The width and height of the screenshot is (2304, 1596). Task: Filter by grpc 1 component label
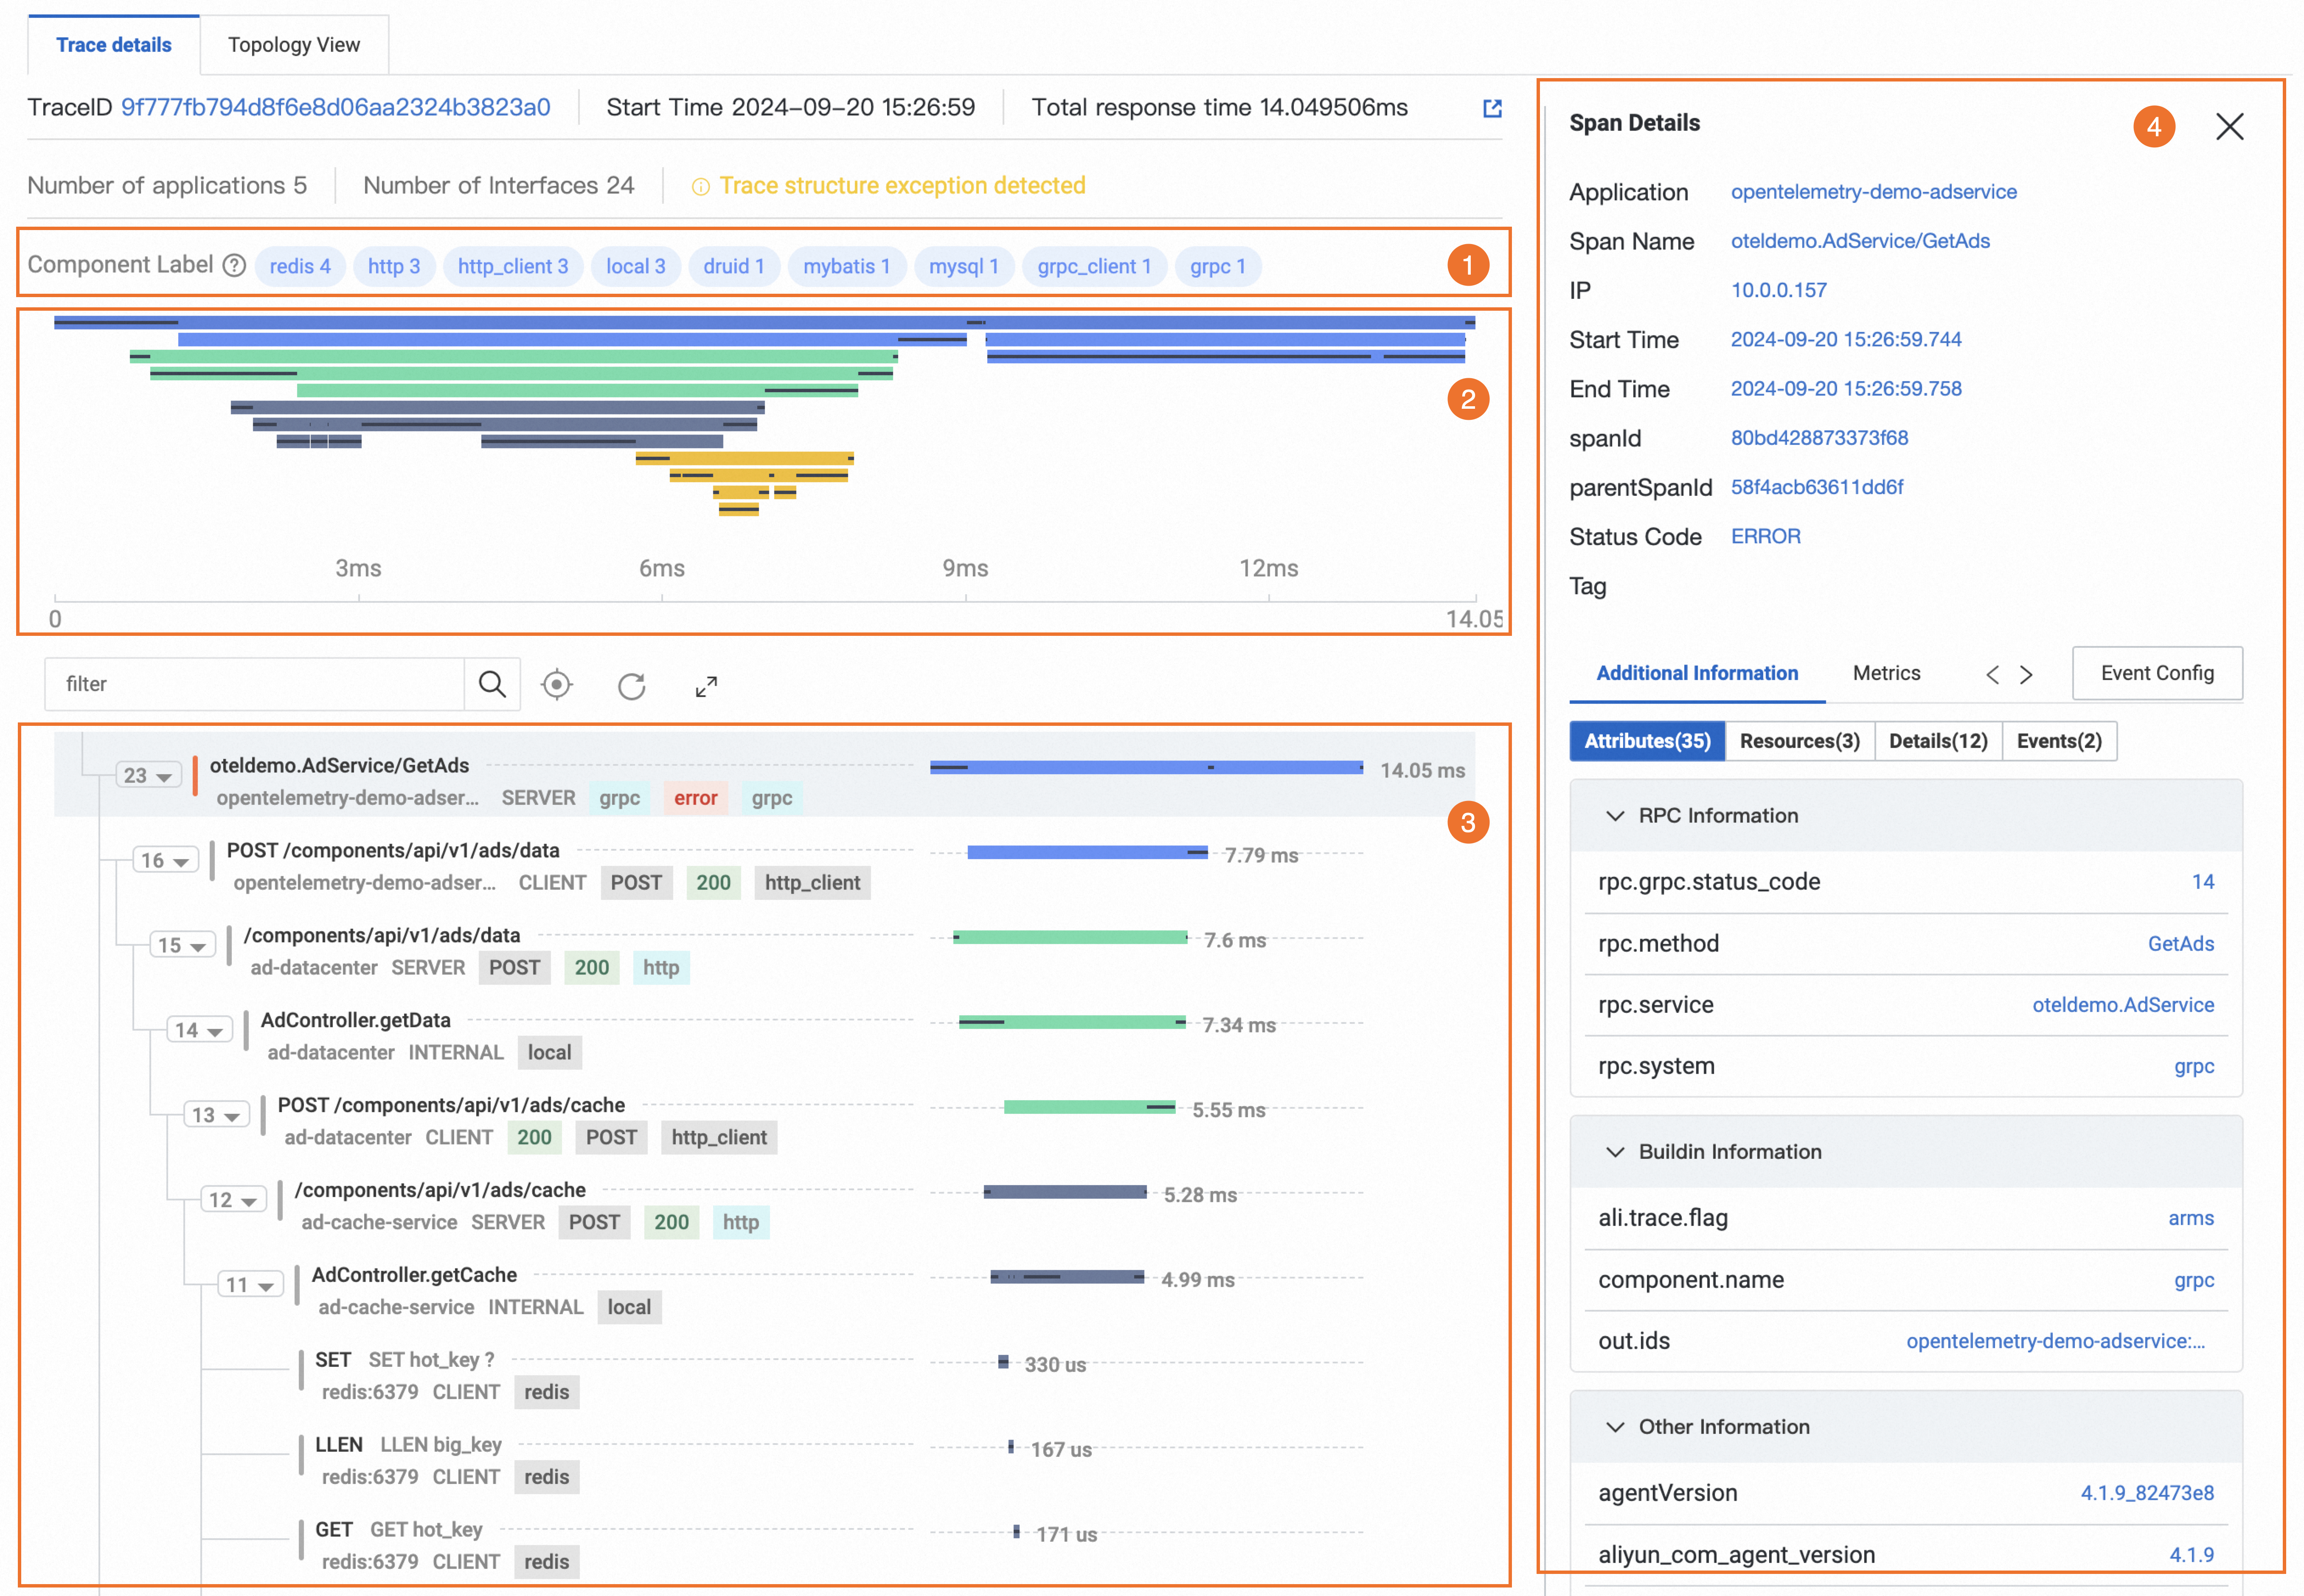1218,267
